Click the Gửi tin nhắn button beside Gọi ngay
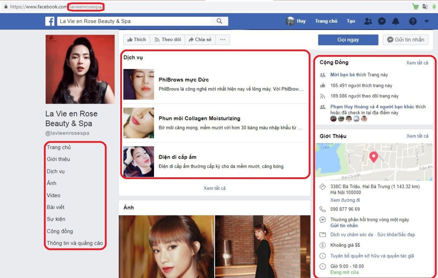 [x=406, y=40]
